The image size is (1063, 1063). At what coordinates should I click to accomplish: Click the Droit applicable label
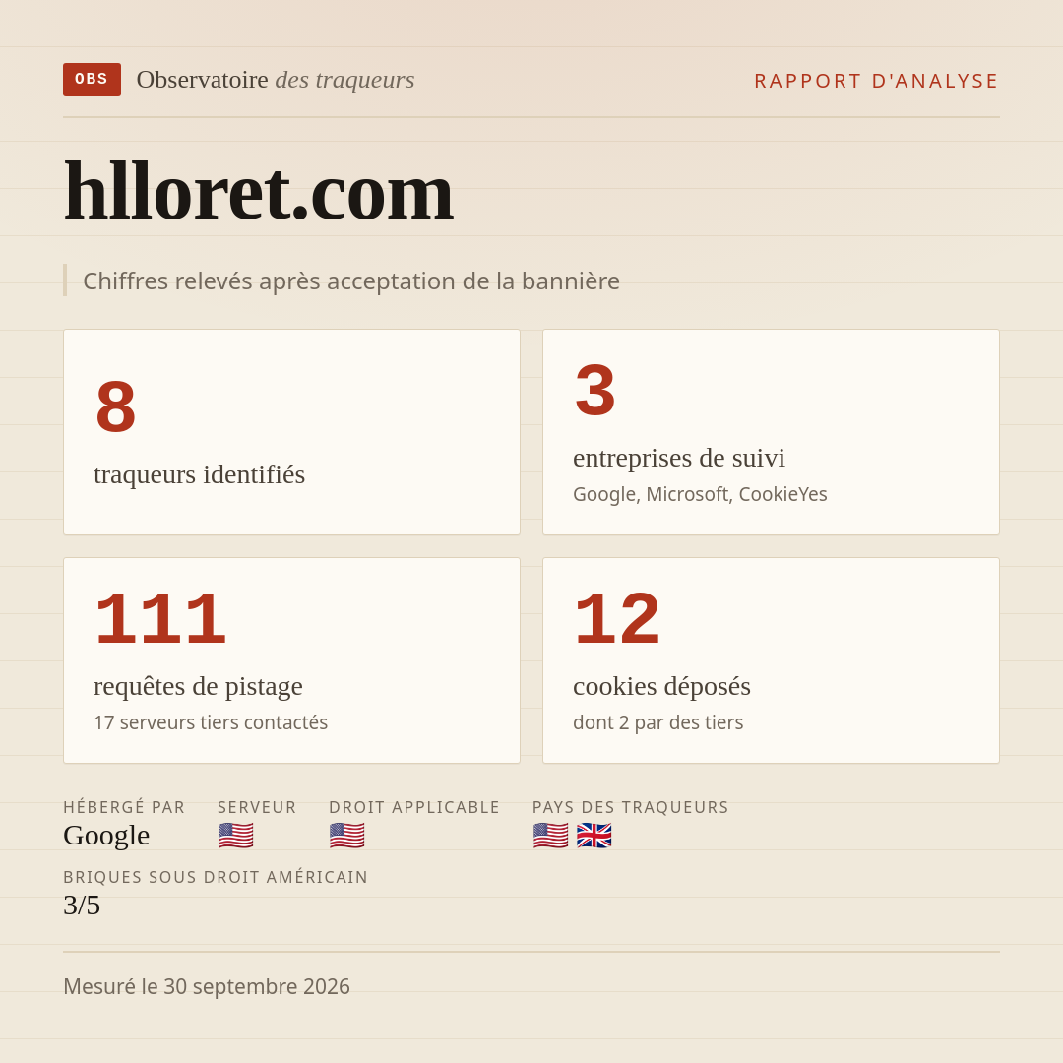[414, 807]
